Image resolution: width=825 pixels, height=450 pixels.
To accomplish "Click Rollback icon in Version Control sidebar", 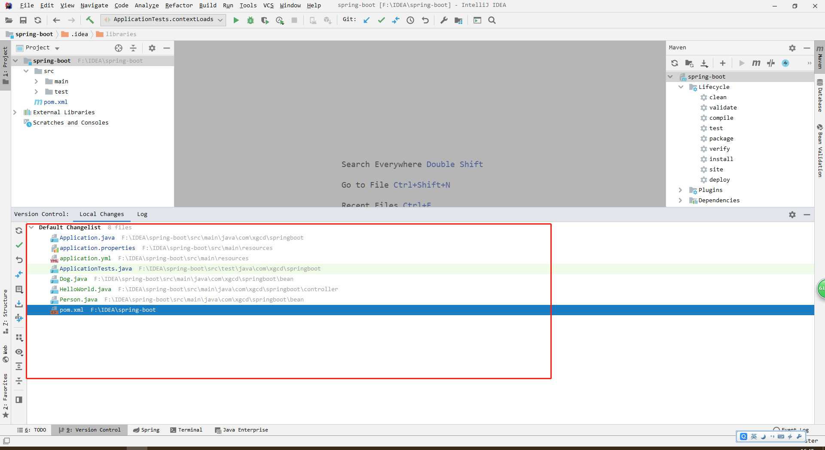I will (19, 259).
